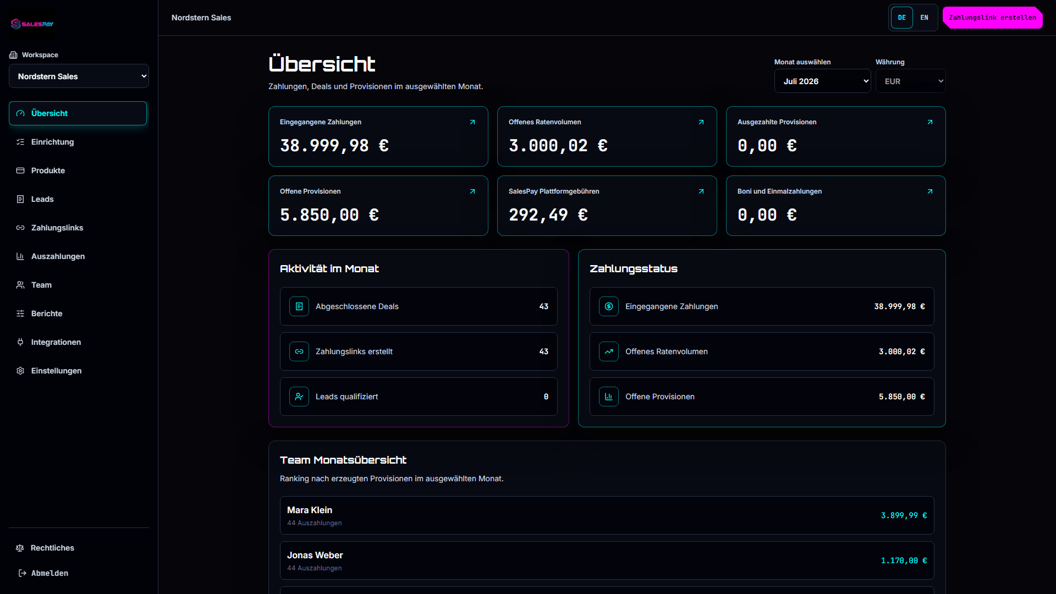Open Produkte menu item
This screenshot has width=1056, height=594.
pyautogui.click(x=78, y=170)
